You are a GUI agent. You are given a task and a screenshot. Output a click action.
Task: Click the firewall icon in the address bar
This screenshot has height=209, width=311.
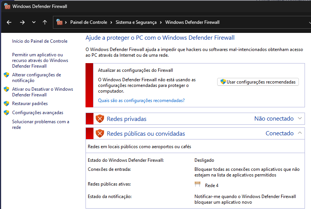(x=59, y=22)
